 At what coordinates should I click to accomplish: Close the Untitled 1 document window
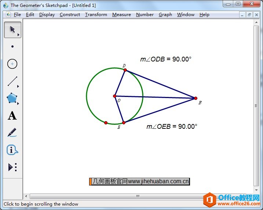click(x=256, y=15)
